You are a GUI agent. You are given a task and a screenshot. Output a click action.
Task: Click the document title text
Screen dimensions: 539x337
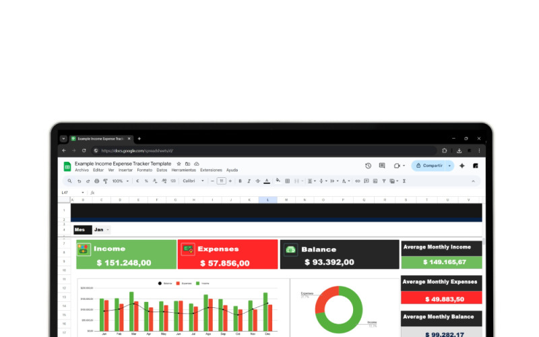click(x=123, y=164)
